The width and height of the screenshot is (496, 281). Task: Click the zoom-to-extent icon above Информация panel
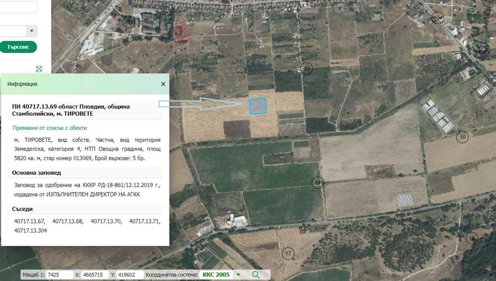(39, 68)
